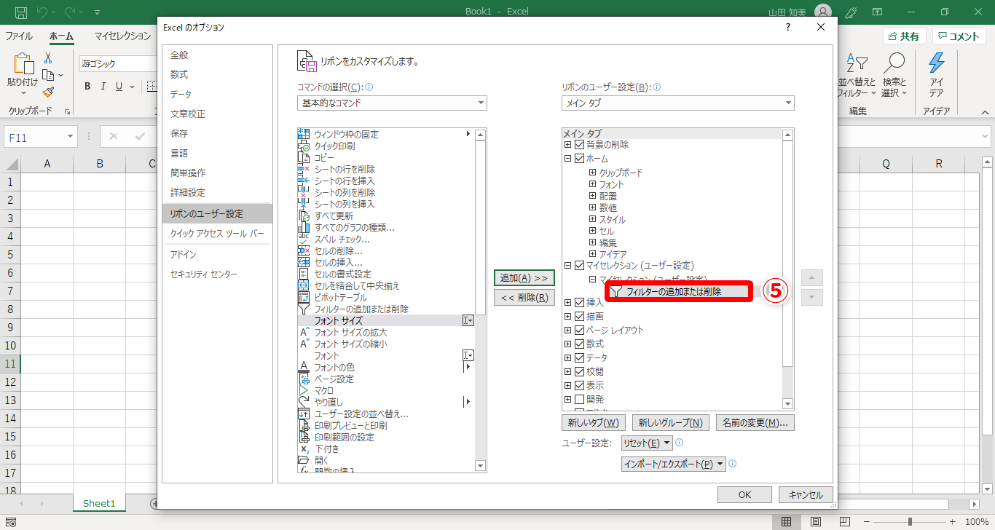Click the ピボットテーブル command icon
Screen dimensions: 995x530
tap(304, 297)
